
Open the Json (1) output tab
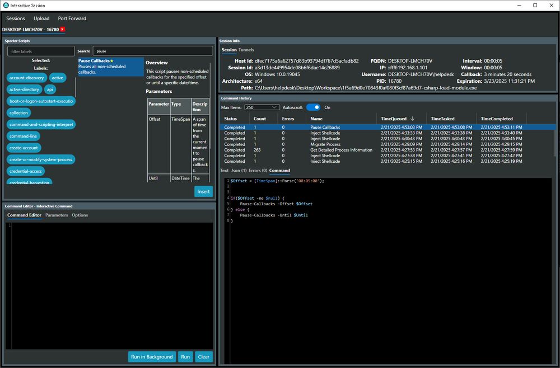pos(239,171)
